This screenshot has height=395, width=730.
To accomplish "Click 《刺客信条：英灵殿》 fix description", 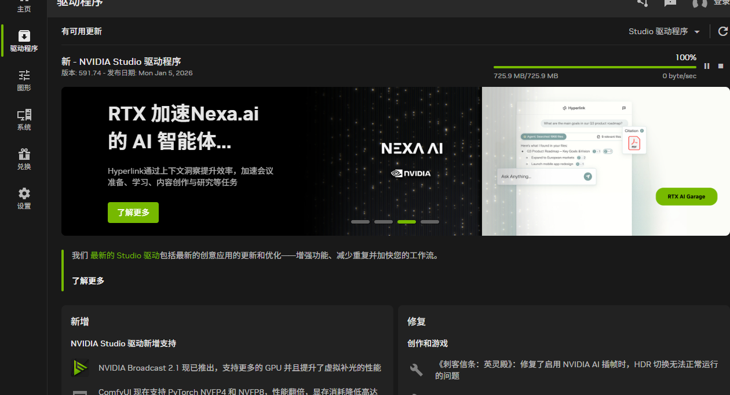I will (576, 370).
